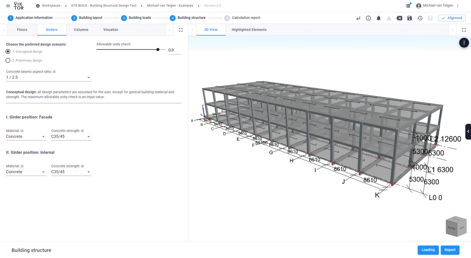The width and height of the screenshot is (471, 258).
Task: Click the save (floppy disk) icon
Action: tap(409, 18)
